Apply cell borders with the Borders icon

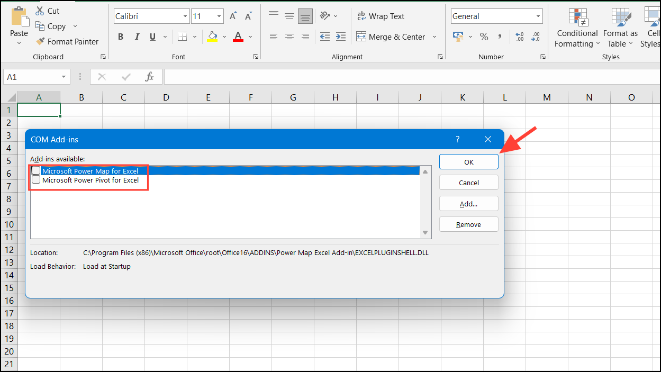[x=183, y=37]
